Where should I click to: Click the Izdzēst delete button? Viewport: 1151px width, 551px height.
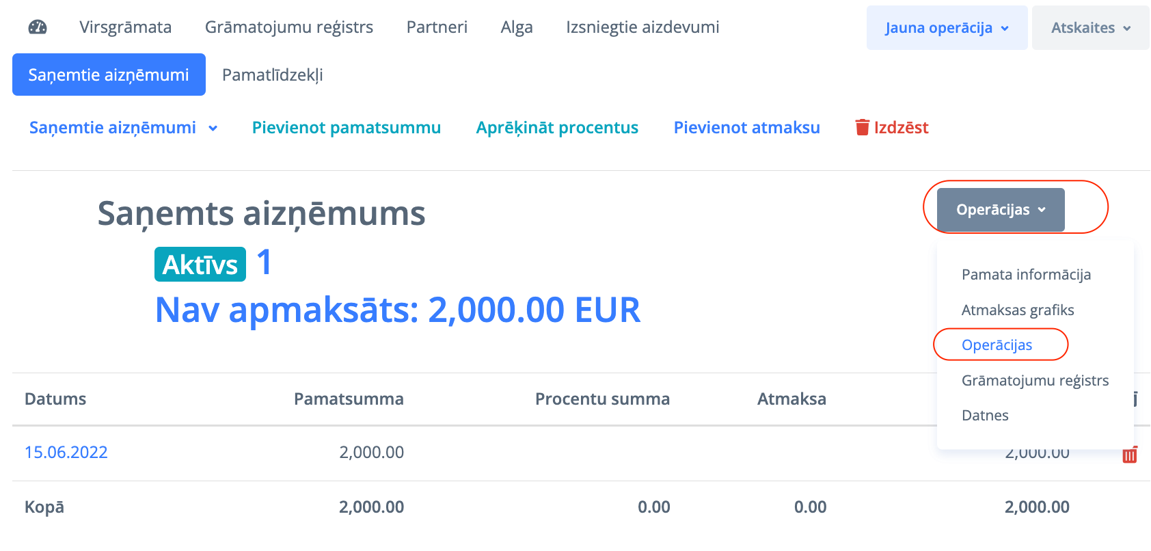891,128
